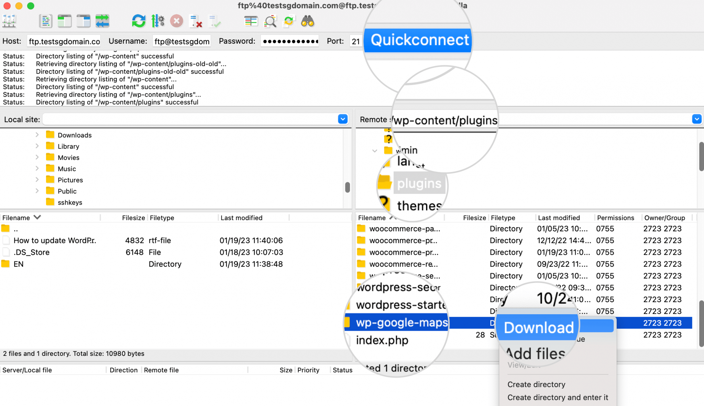Screen dimensions: 704x406
Task: Click the Username input field
Action: click(182, 41)
